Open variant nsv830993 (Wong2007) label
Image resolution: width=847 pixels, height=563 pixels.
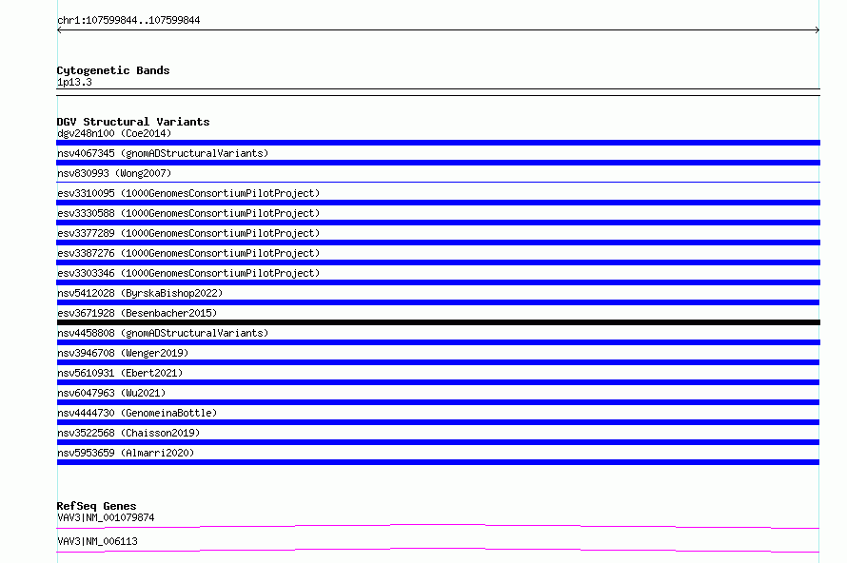click(x=114, y=173)
